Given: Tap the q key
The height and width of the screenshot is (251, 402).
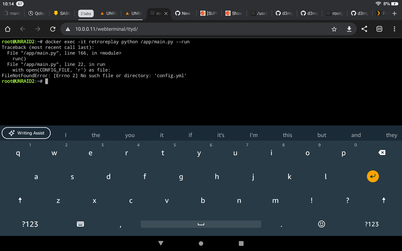Looking at the screenshot, I should click(18, 153).
